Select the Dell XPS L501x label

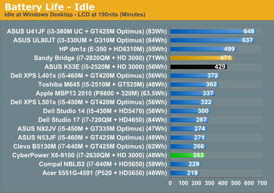coord(89,102)
